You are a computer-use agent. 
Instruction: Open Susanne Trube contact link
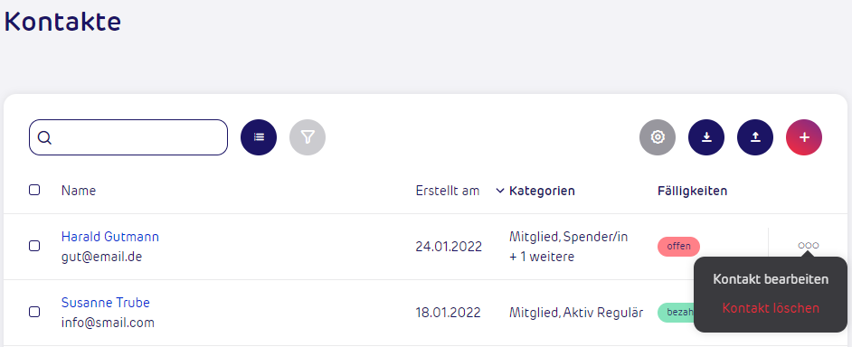[x=106, y=303]
